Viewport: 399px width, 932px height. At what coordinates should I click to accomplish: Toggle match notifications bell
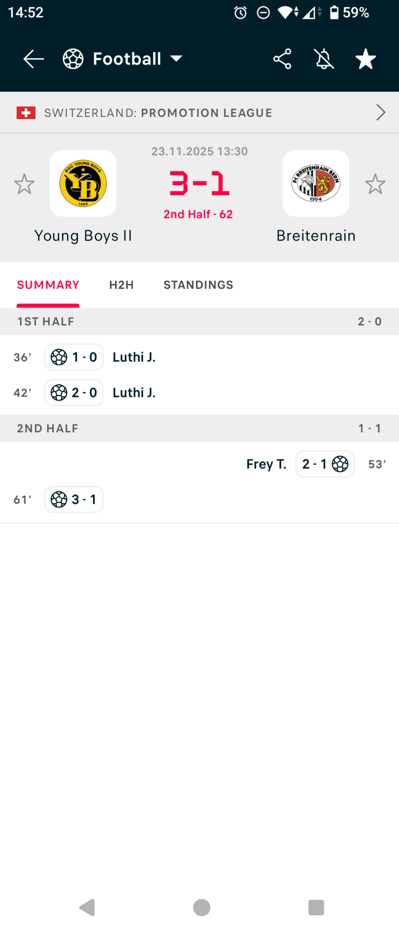pyautogui.click(x=324, y=59)
